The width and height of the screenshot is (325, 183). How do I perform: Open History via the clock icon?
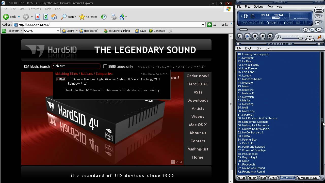pyautogui.click(x=104, y=17)
